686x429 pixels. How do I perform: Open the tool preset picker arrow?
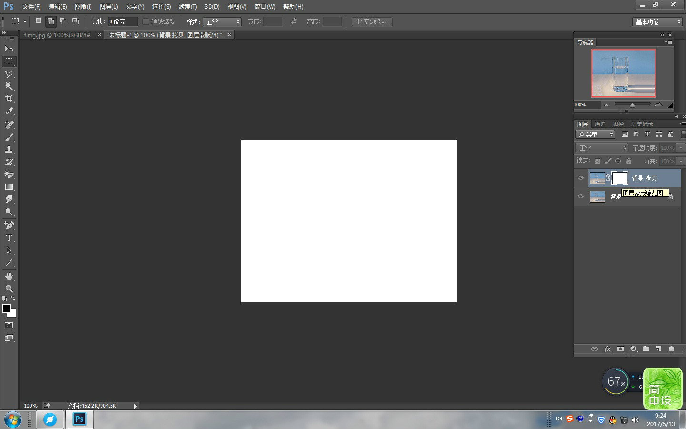click(25, 21)
